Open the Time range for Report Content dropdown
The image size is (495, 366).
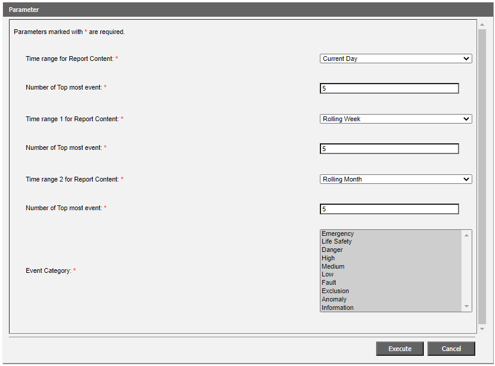(x=395, y=59)
